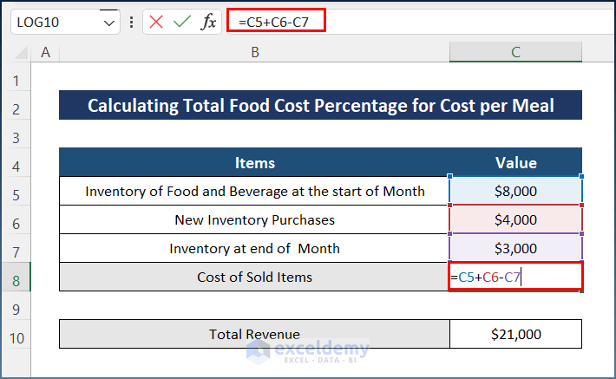This screenshot has width=616, height=379.
Task: Select column A header
Action: click(x=45, y=53)
